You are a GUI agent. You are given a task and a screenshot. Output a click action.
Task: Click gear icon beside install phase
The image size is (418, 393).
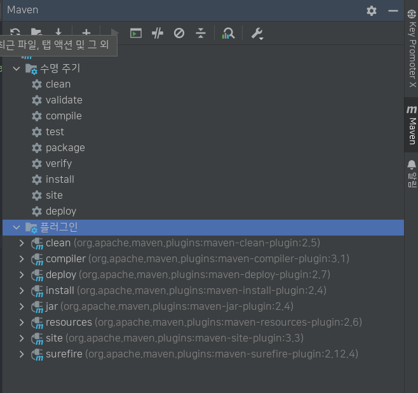pos(37,180)
